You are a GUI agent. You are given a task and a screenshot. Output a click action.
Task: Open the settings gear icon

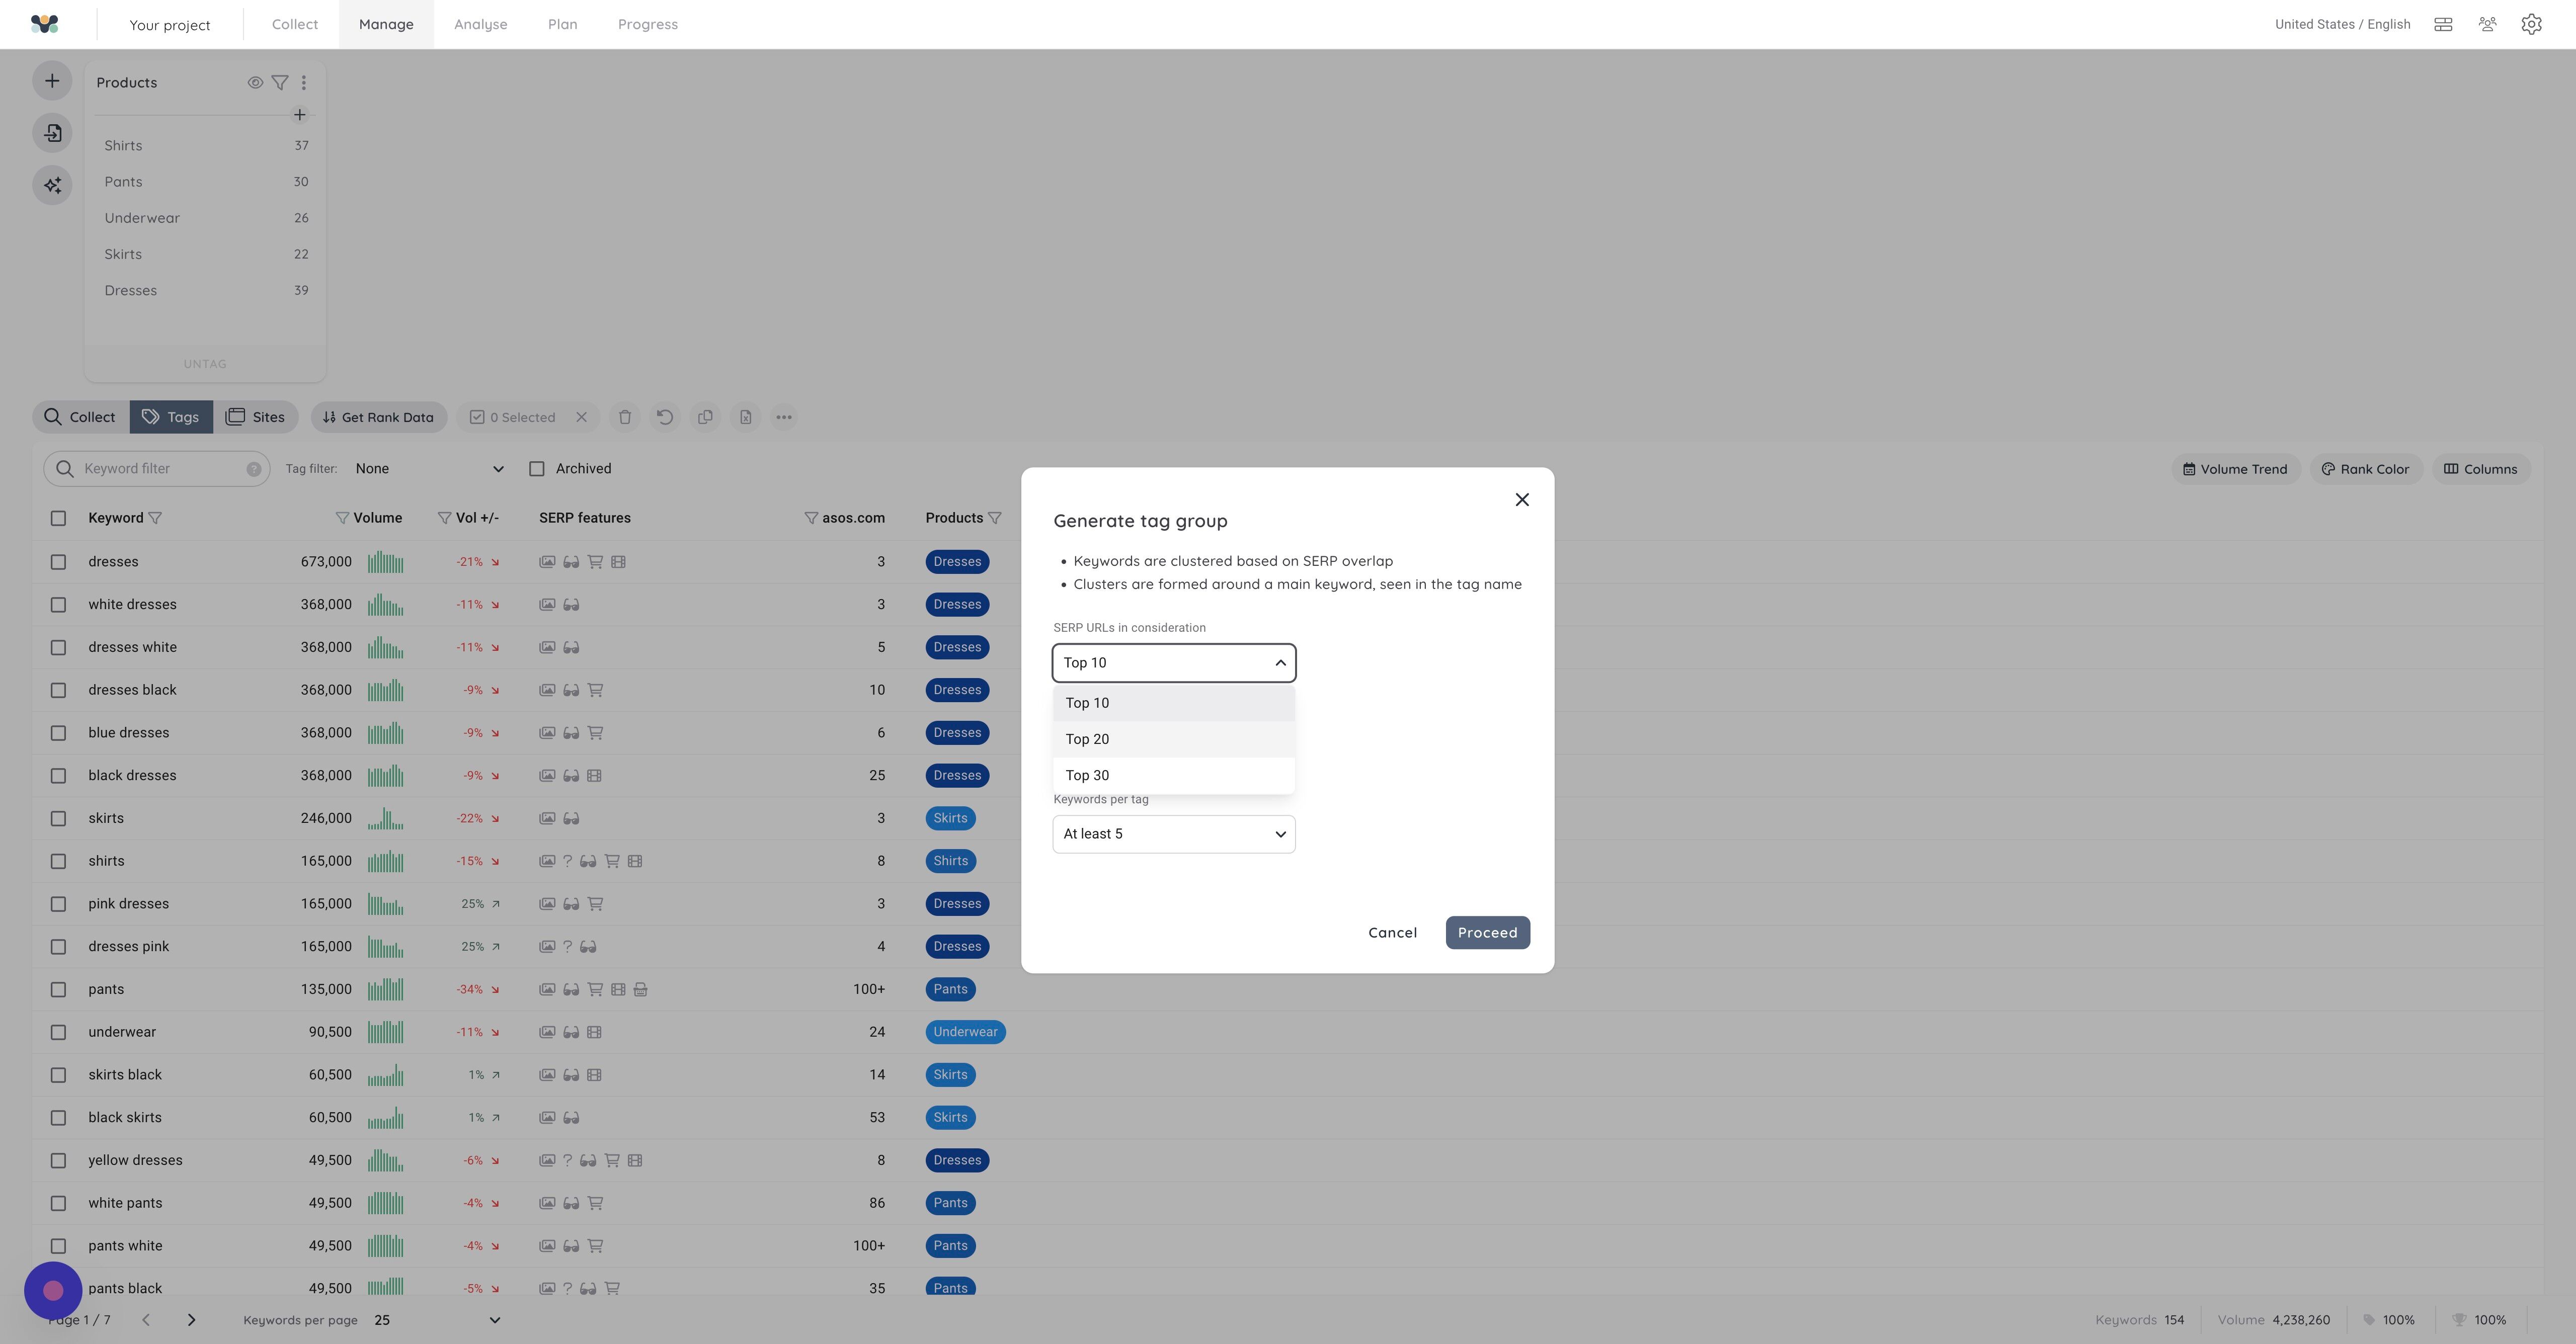pyautogui.click(x=2531, y=24)
